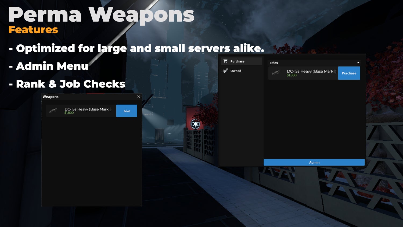Open the Owned tab
This screenshot has height=227, width=403.
(x=236, y=71)
